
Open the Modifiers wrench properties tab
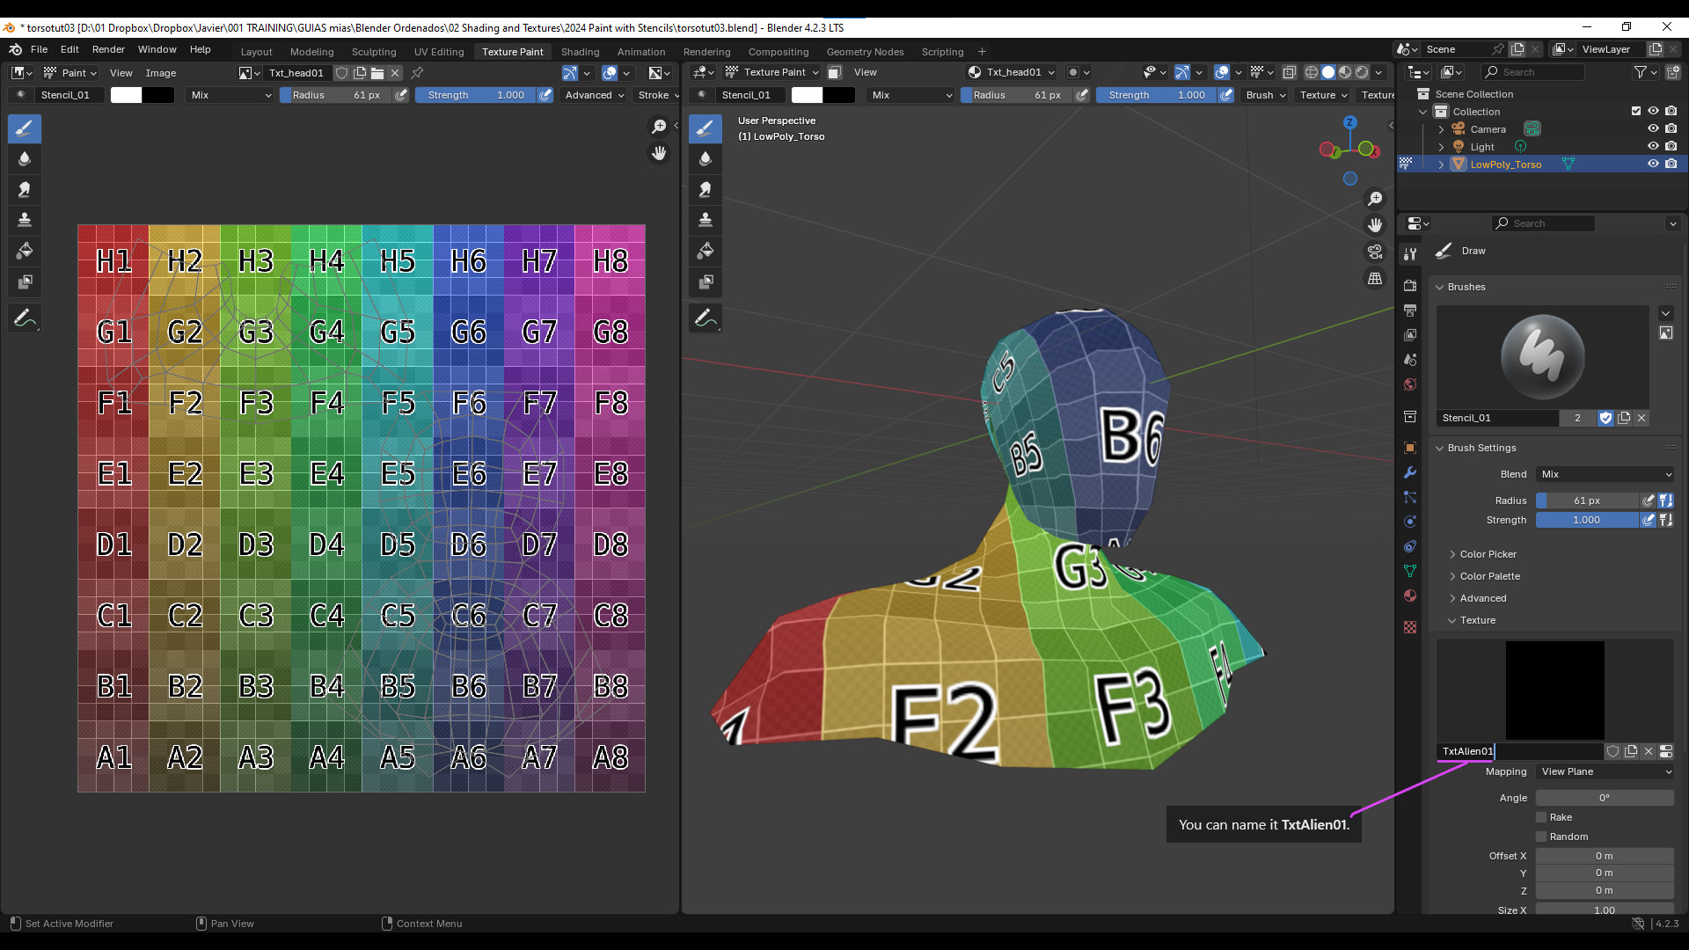click(1410, 472)
